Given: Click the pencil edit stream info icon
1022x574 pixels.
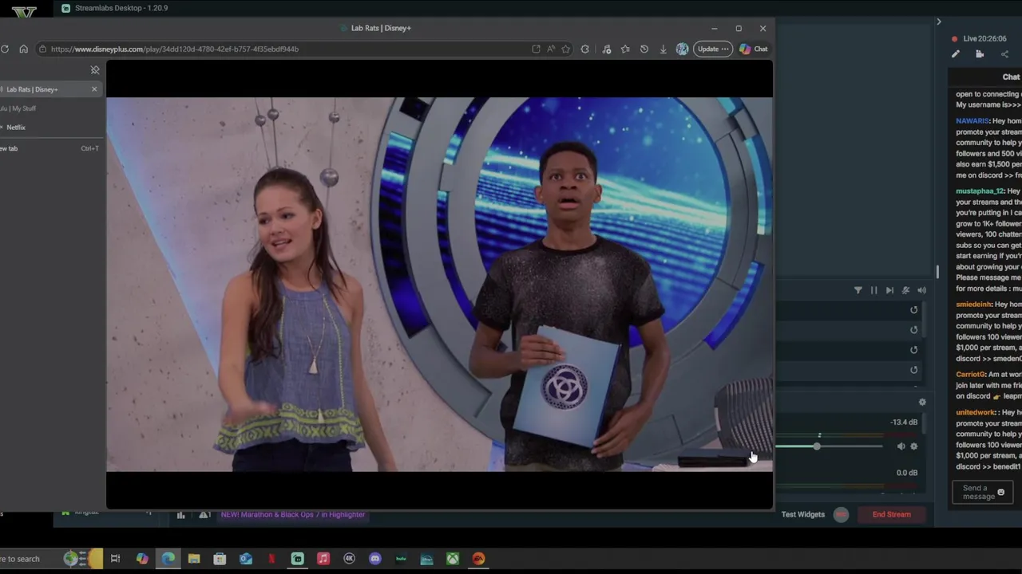Looking at the screenshot, I should 956,54.
